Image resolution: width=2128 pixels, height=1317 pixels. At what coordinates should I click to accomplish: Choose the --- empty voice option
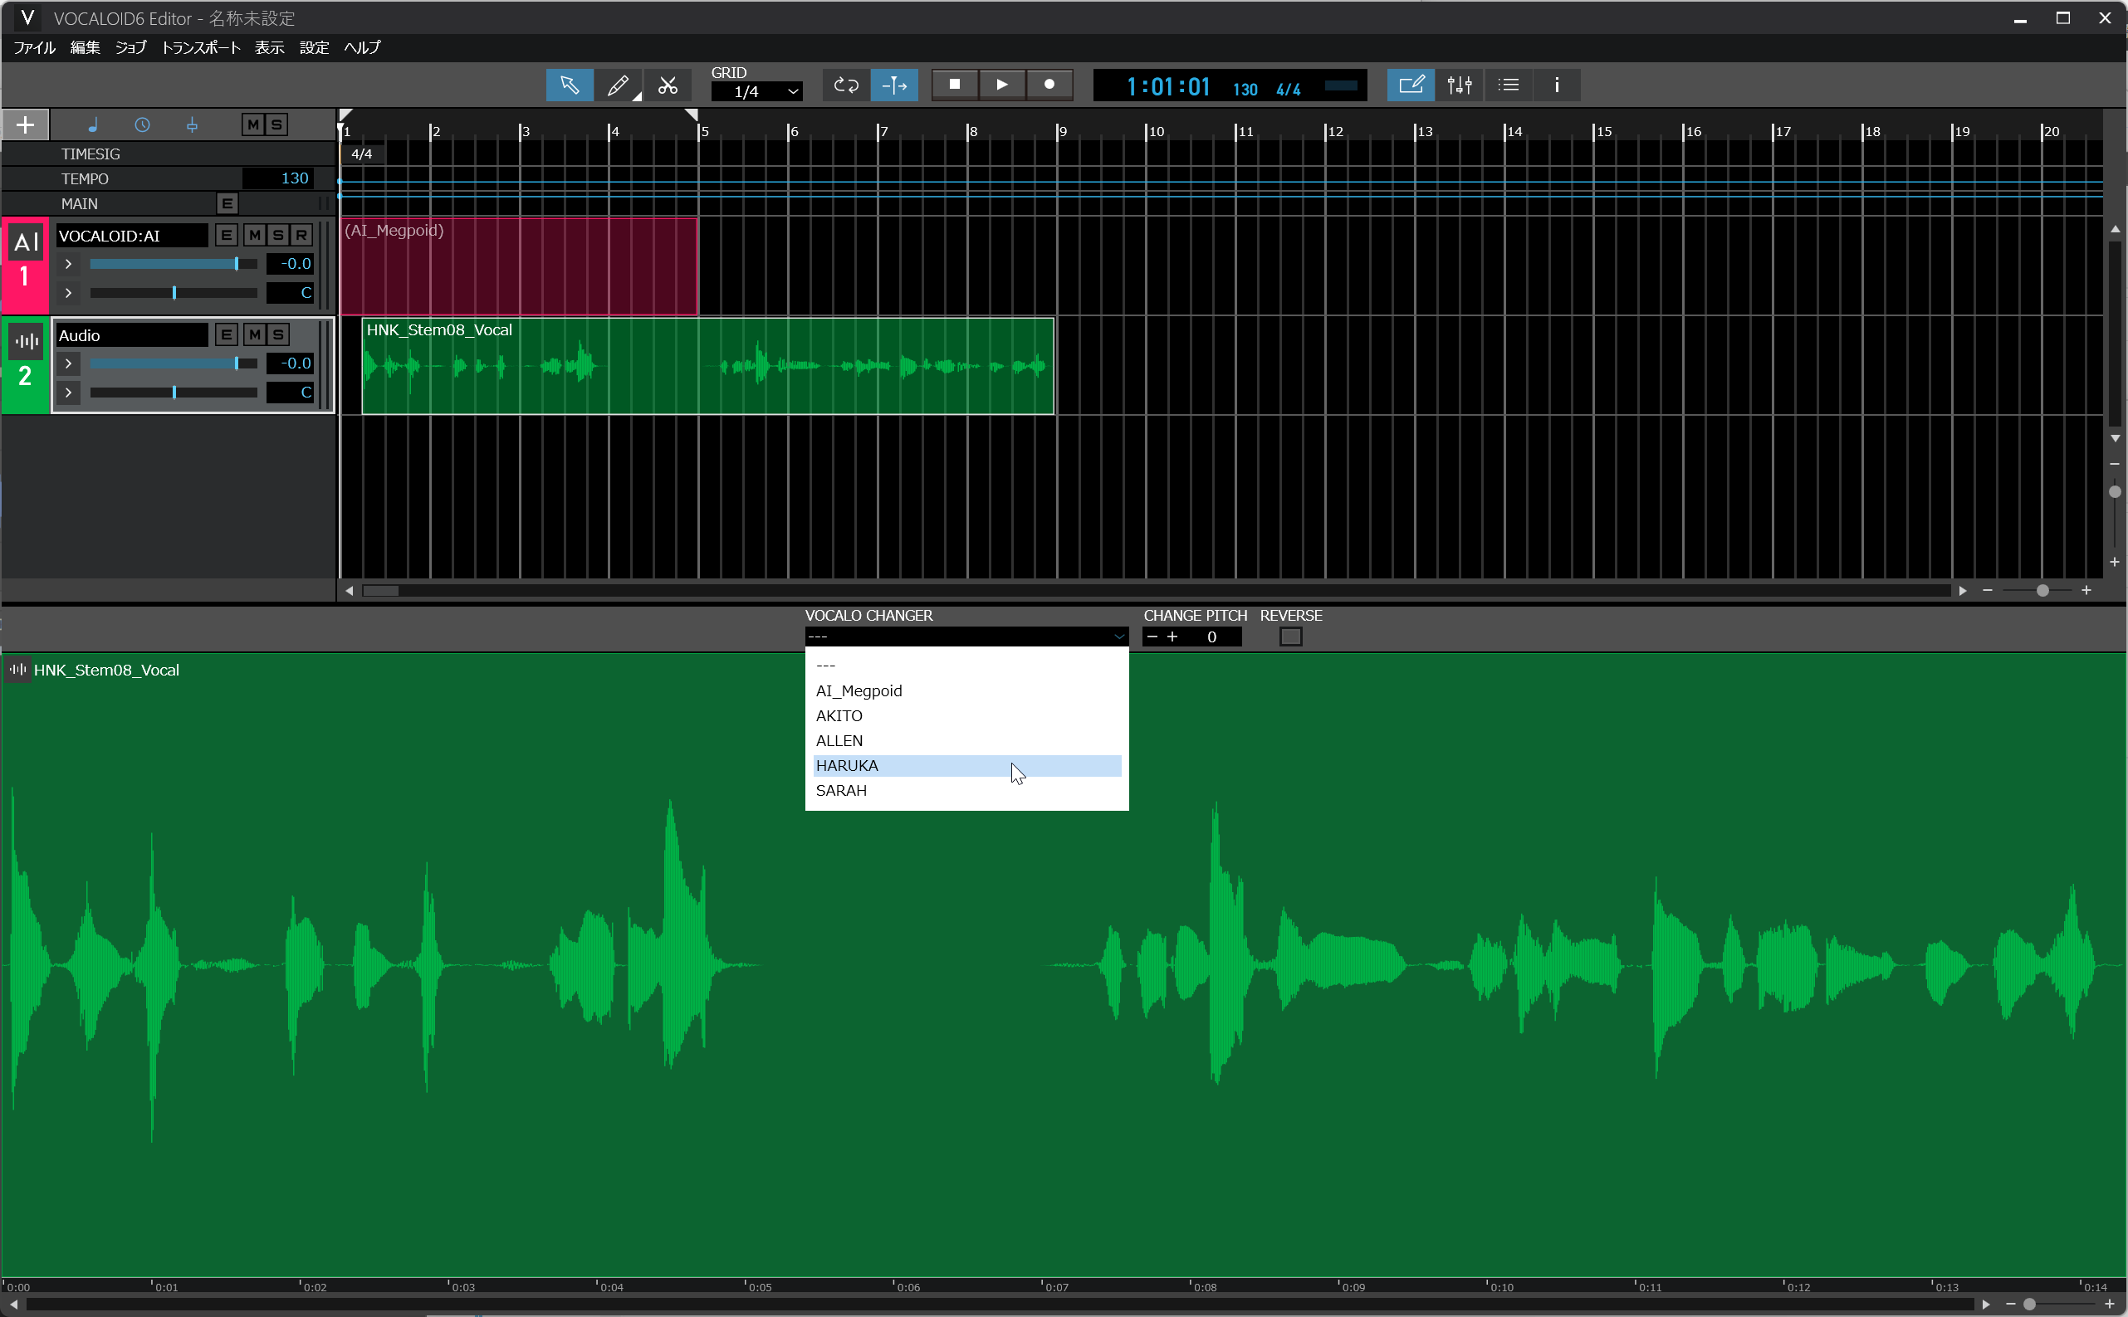coord(966,666)
